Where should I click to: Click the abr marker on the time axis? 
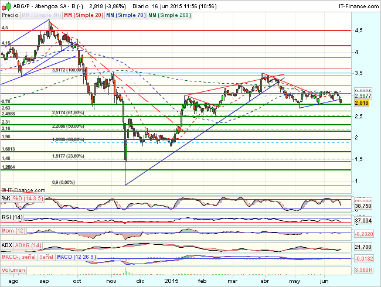pyautogui.click(x=264, y=281)
